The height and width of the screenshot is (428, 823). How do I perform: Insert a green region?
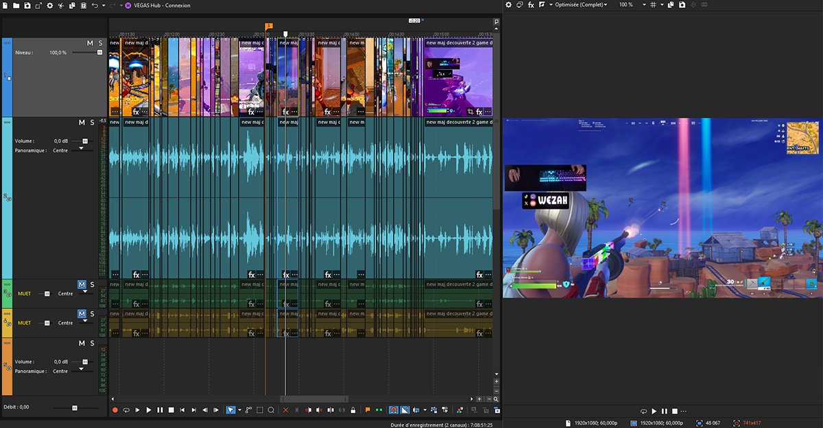tap(379, 410)
